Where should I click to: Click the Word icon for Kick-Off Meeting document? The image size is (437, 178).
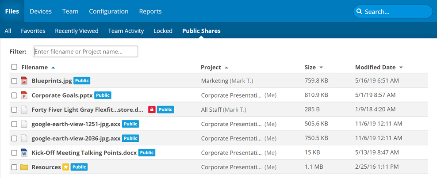click(x=24, y=153)
